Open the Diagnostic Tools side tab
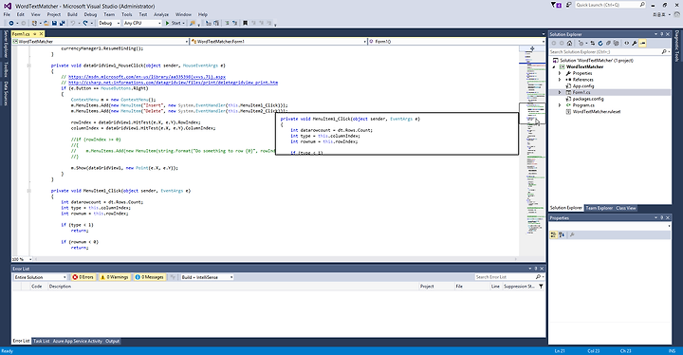 point(677,47)
